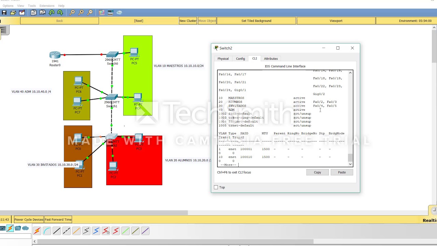The image size is (437, 246).
Task: Switch to the CLI tab in Switch2
Action: (x=255, y=58)
